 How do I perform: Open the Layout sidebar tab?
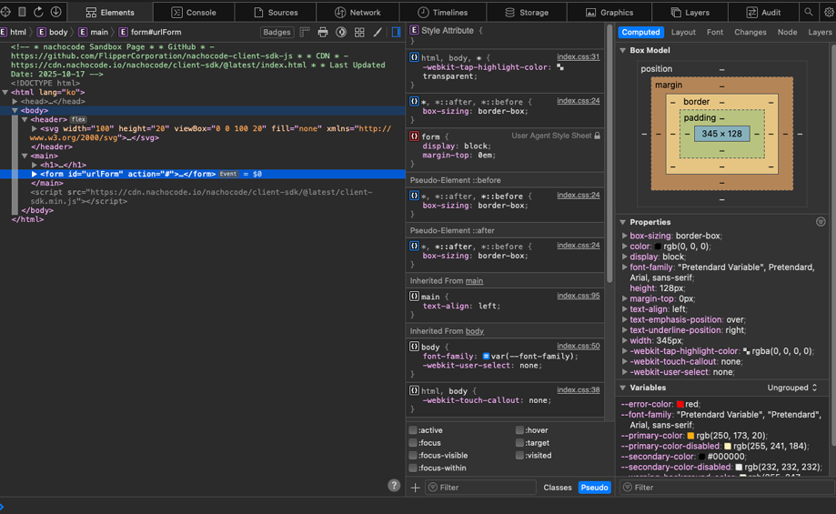tap(682, 32)
